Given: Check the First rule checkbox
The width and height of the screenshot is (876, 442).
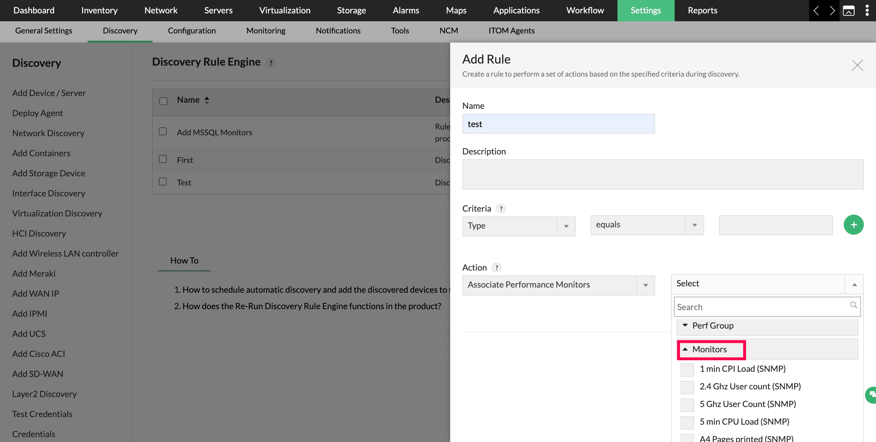Looking at the screenshot, I should (x=163, y=159).
